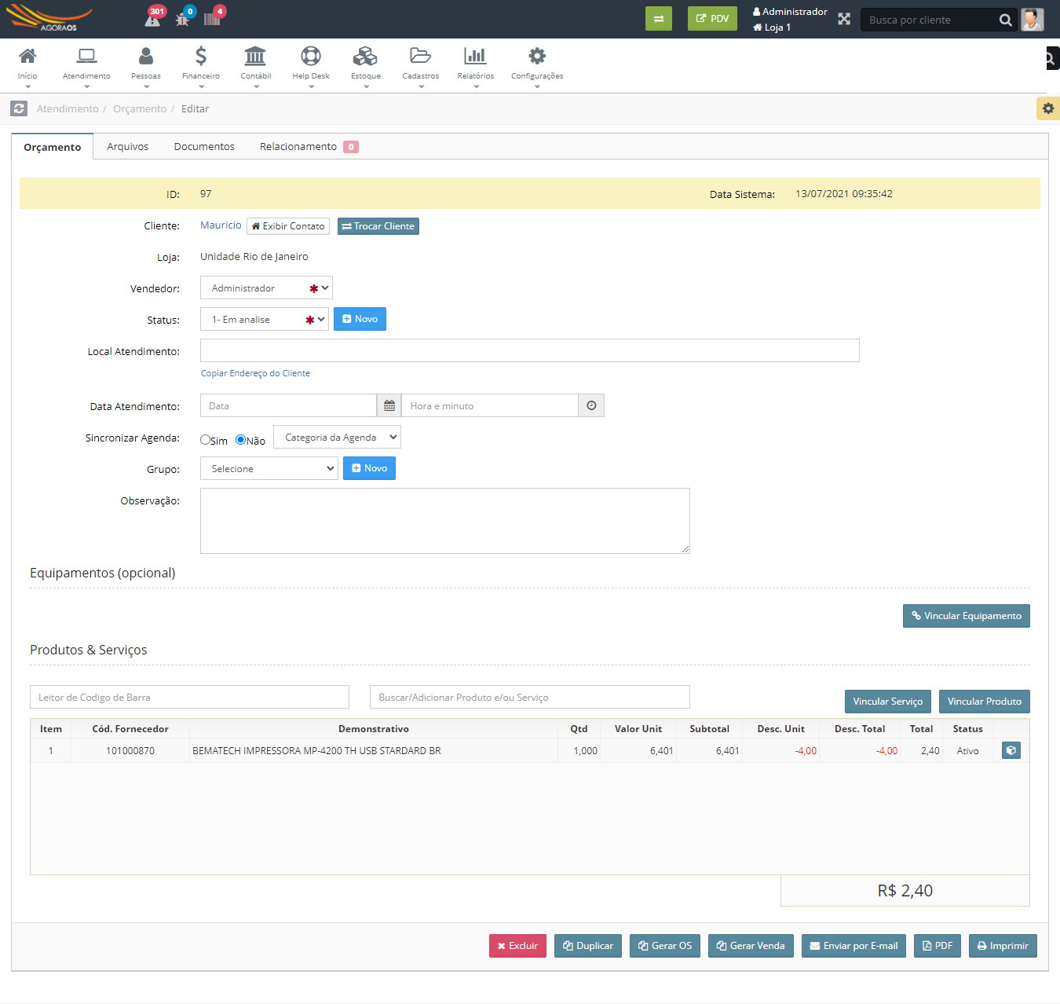
Task: Focus the Observação text area
Action: point(445,521)
